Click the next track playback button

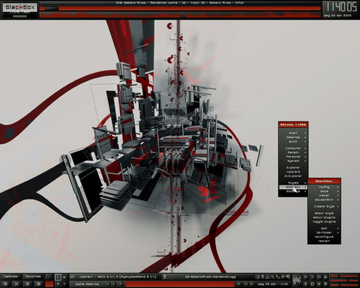pyautogui.click(x=319, y=277)
